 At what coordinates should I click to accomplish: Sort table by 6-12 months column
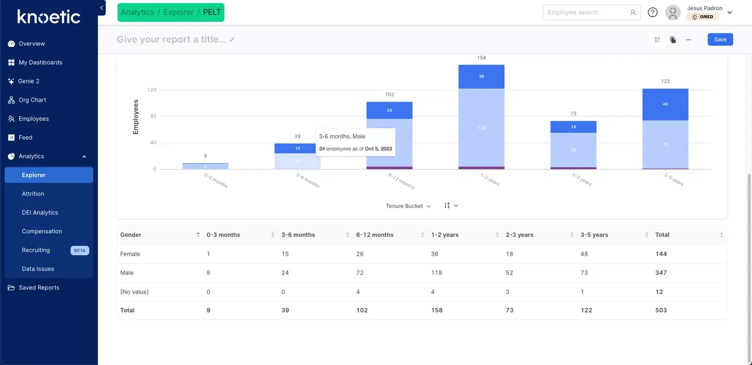423,235
